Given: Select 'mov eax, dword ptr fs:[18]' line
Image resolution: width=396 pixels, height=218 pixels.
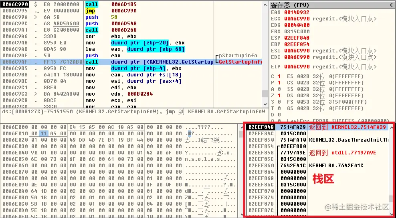Looking at the screenshot, I should (133, 75).
